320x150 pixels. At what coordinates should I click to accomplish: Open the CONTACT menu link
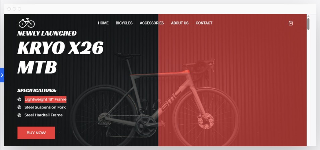point(204,23)
